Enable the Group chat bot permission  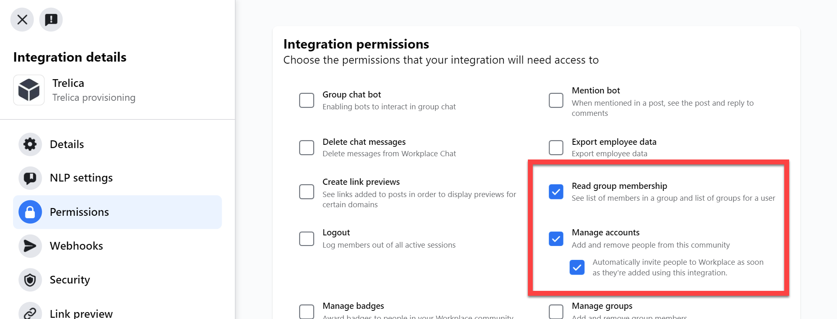(x=307, y=100)
